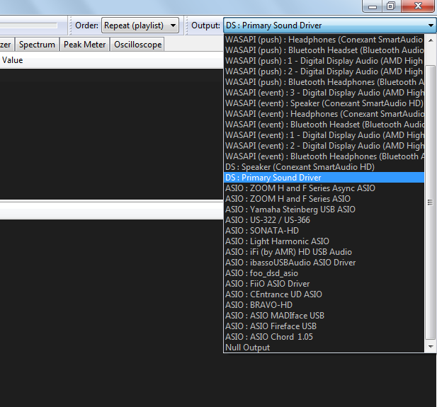Select WASAPI (event) : Speaker (Conexant SmartAudio HD)
The width and height of the screenshot is (437, 407).
coord(324,103)
